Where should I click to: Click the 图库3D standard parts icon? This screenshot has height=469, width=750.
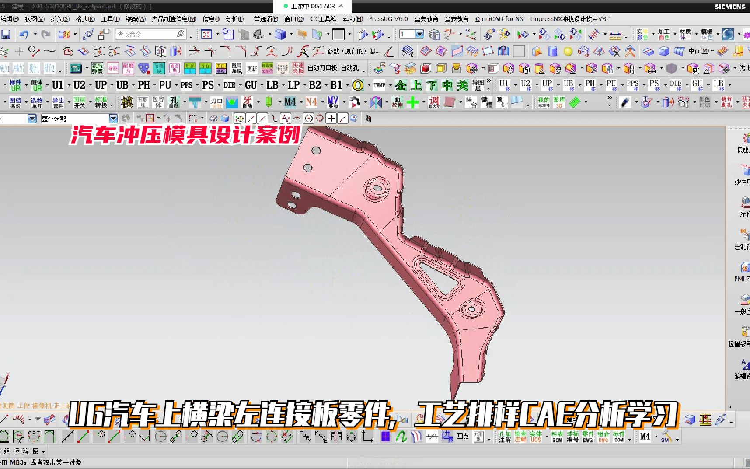(x=558, y=102)
